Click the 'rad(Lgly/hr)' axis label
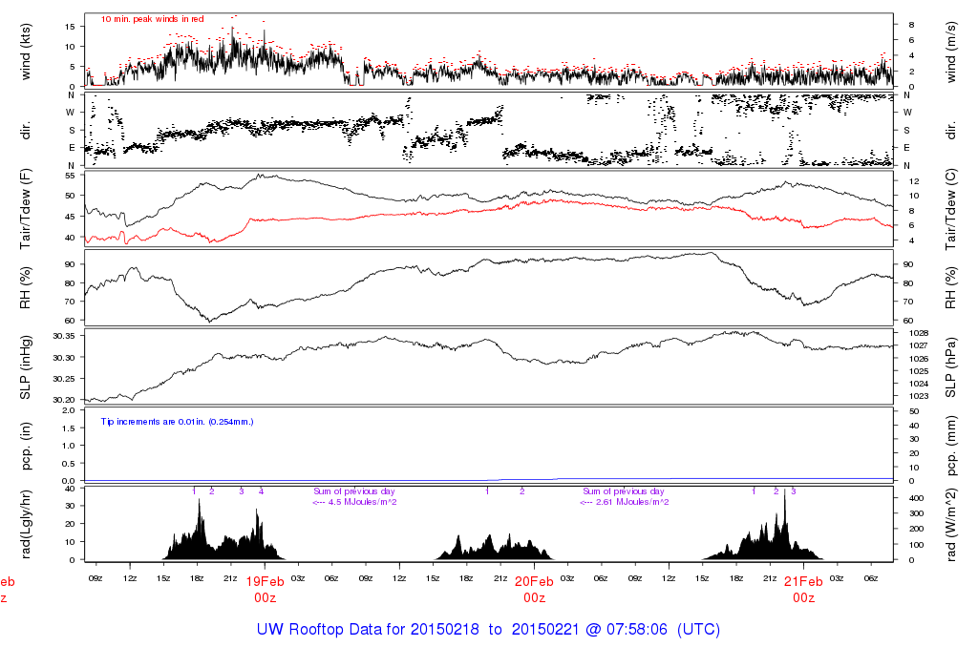The width and height of the screenshot is (978, 668). click(x=26, y=525)
